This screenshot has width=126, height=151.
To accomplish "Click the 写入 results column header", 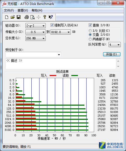I will pos(100,75).
